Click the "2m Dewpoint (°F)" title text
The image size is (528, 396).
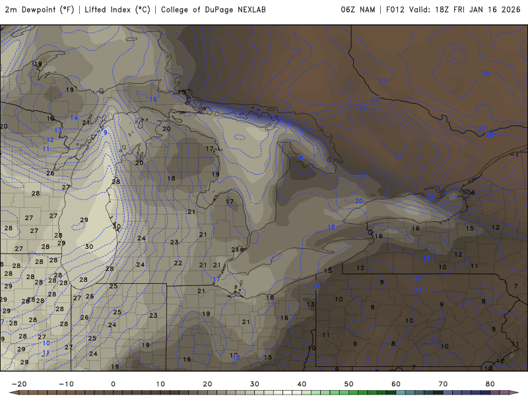[40, 10]
